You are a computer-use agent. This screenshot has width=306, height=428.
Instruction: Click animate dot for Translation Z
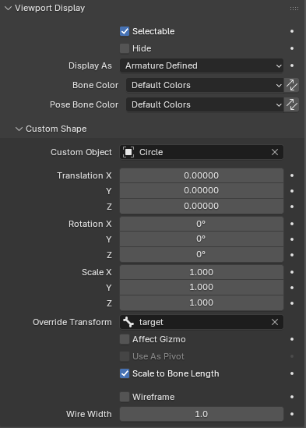coord(292,207)
